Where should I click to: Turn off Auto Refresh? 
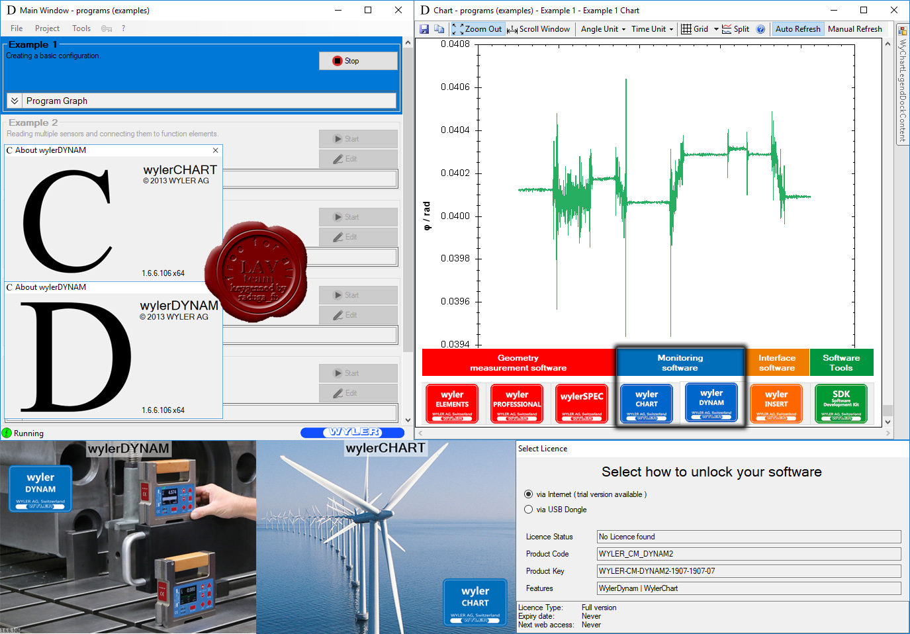click(797, 29)
